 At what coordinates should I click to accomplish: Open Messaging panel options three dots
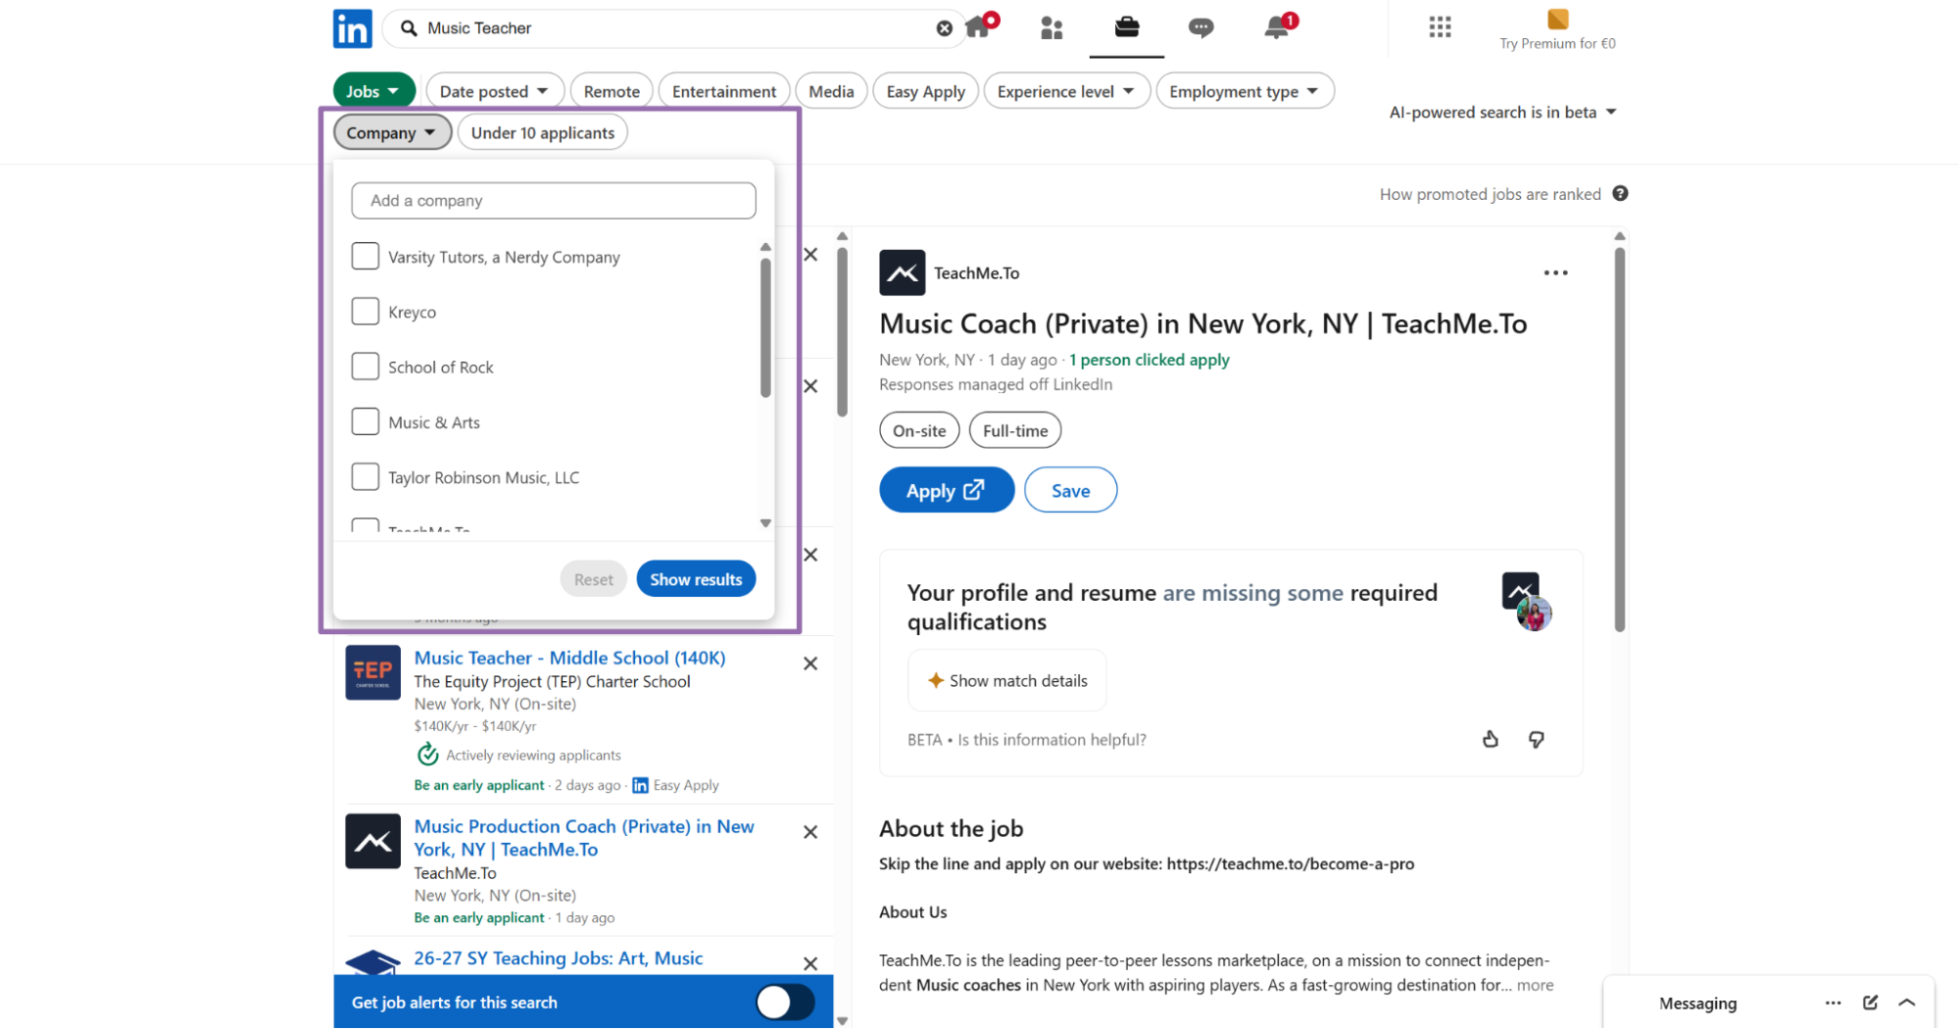[1833, 1003]
